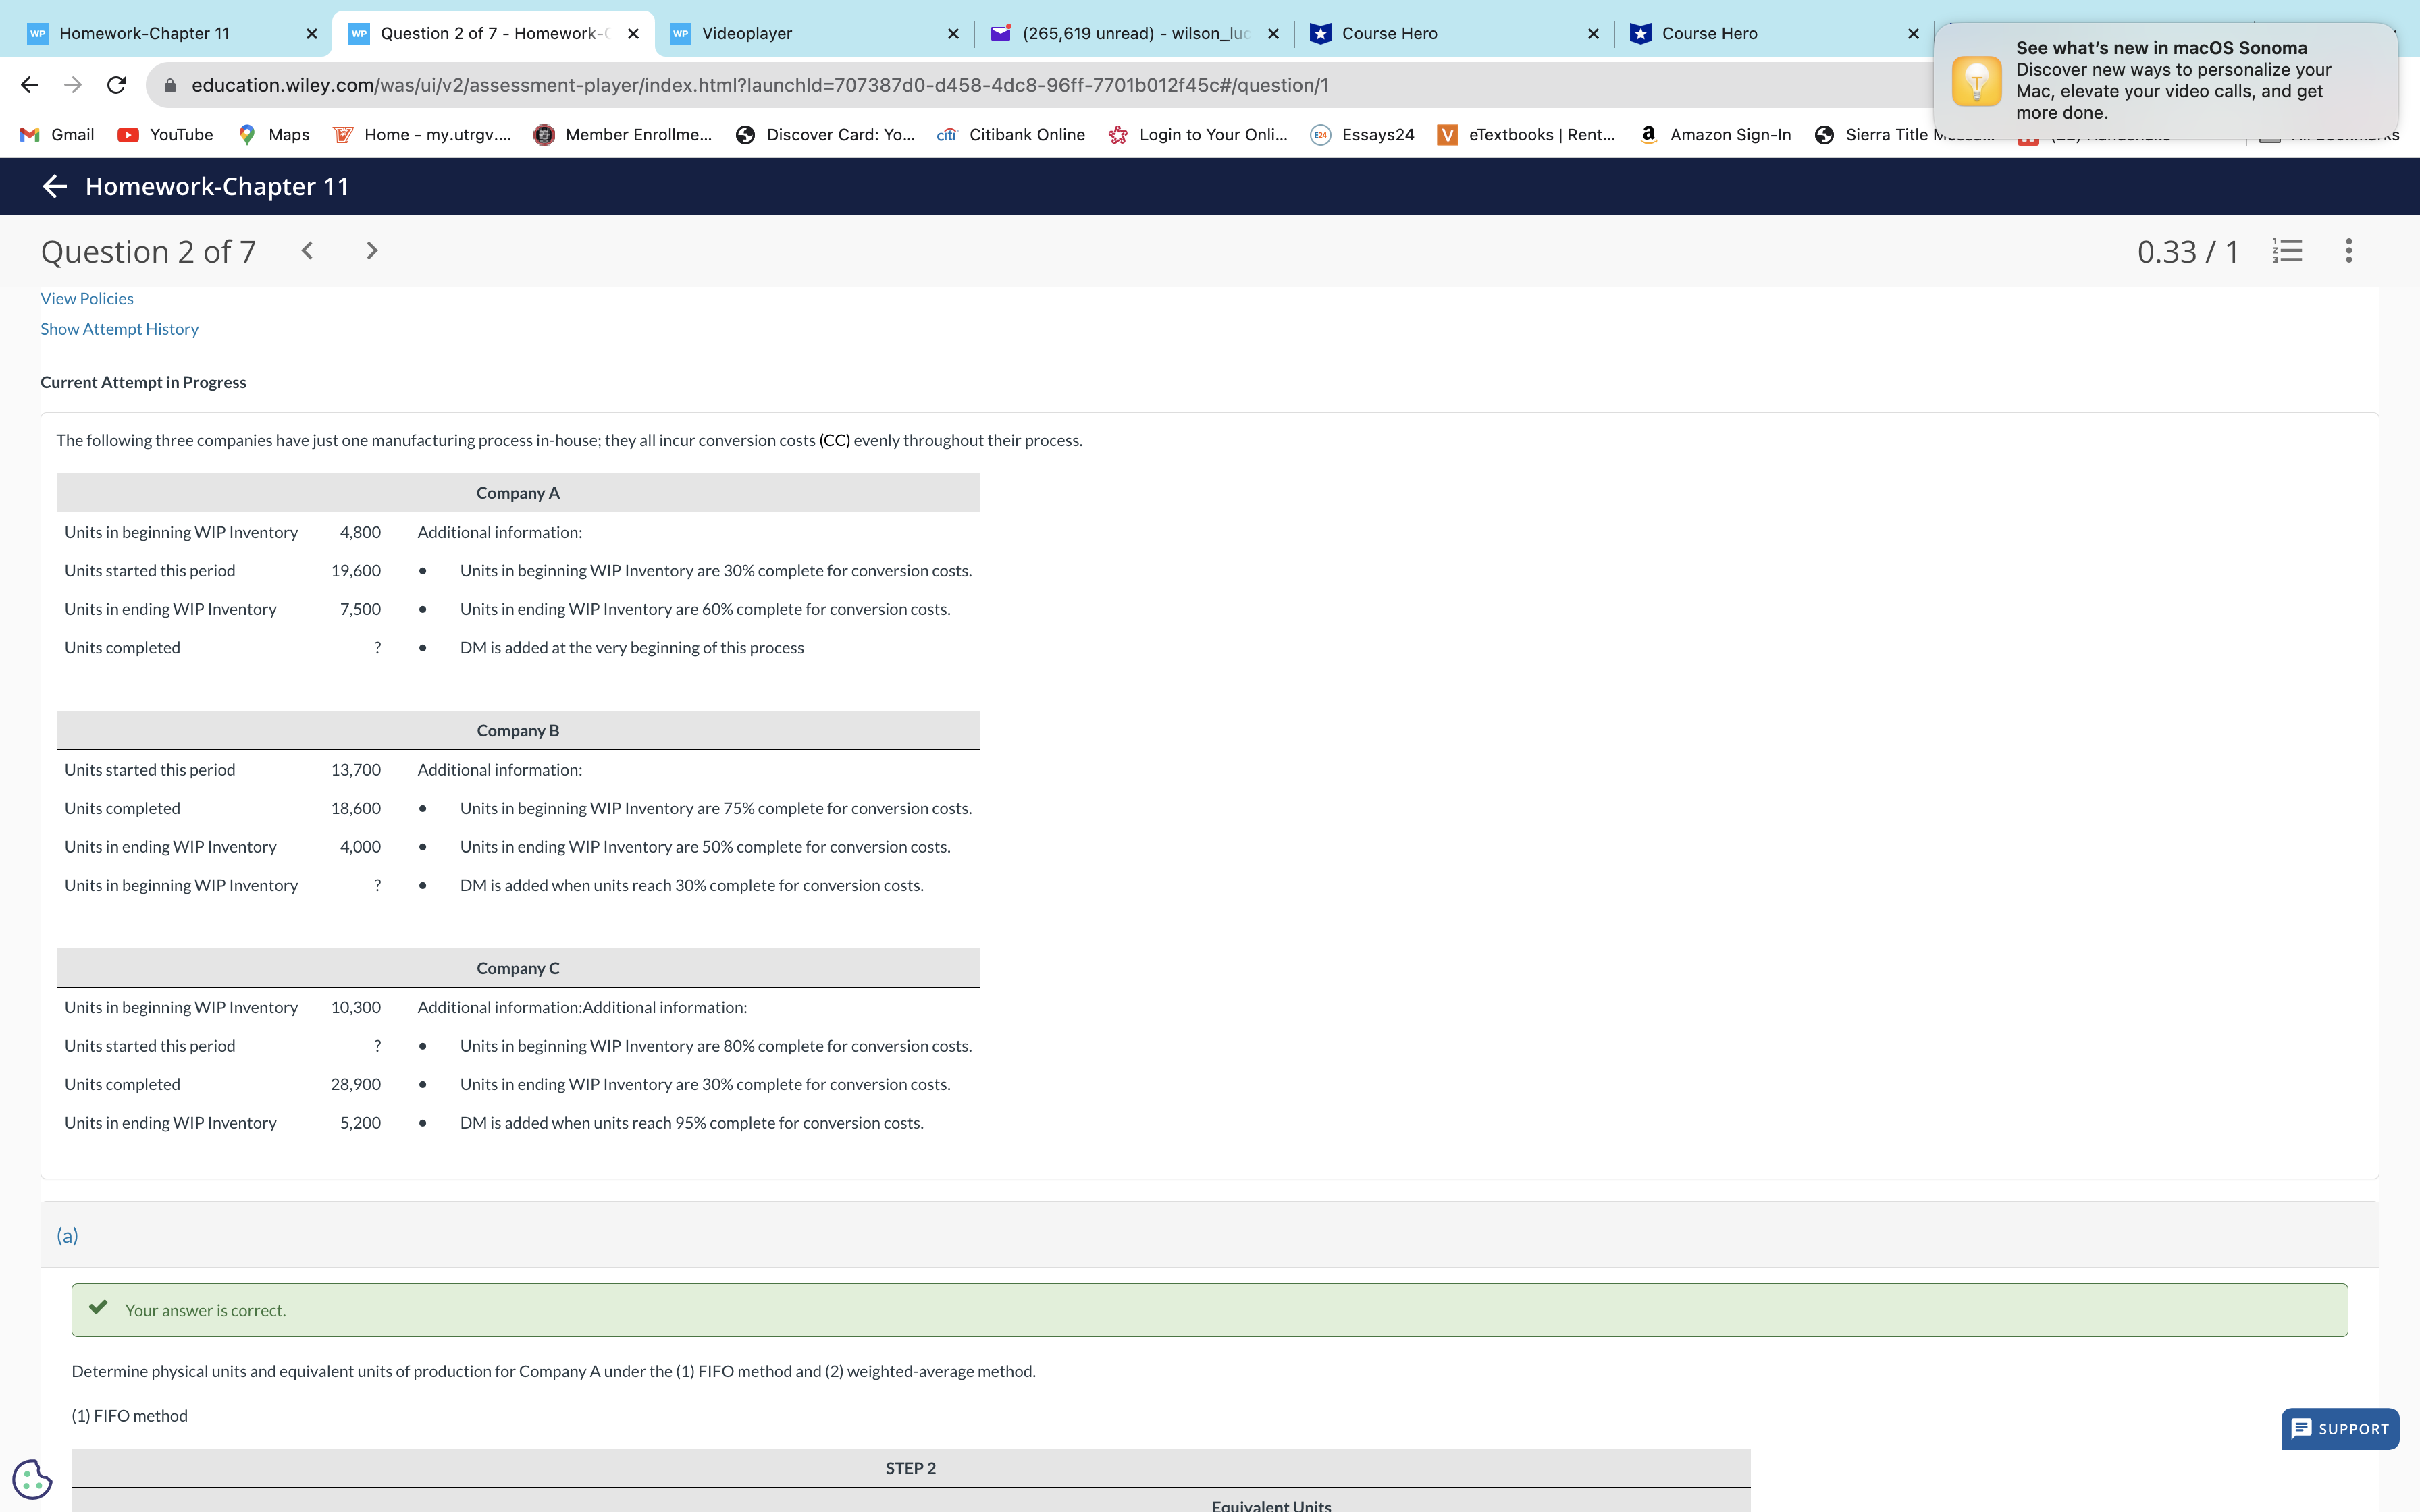Open the Maps bookmark
2420x1512 pixels.
pyautogui.click(x=272, y=134)
